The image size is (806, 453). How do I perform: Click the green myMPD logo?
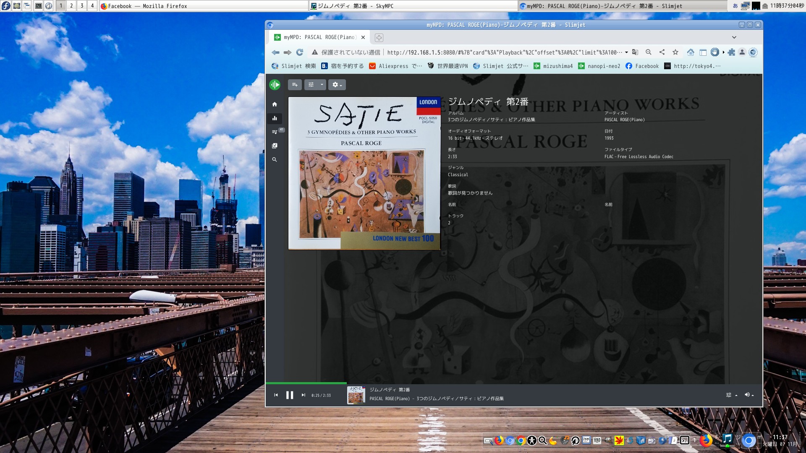coord(275,85)
